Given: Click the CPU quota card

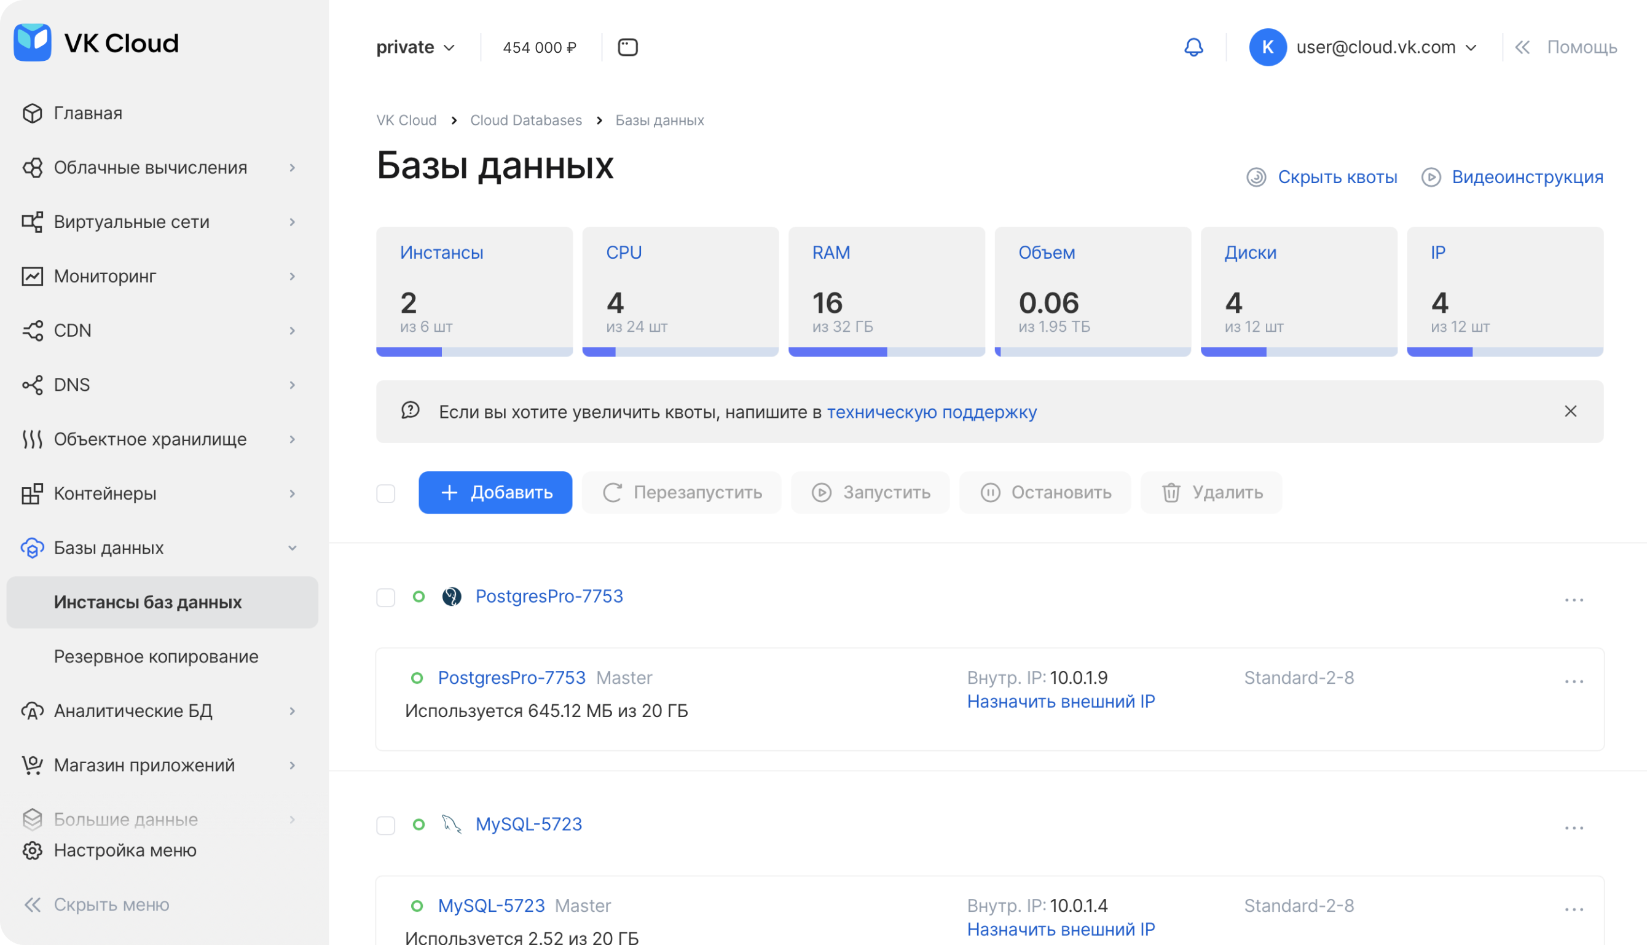Looking at the screenshot, I should (x=680, y=291).
